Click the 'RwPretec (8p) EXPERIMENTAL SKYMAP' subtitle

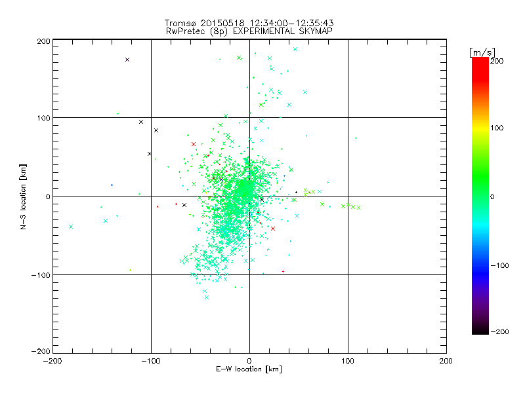(x=249, y=31)
